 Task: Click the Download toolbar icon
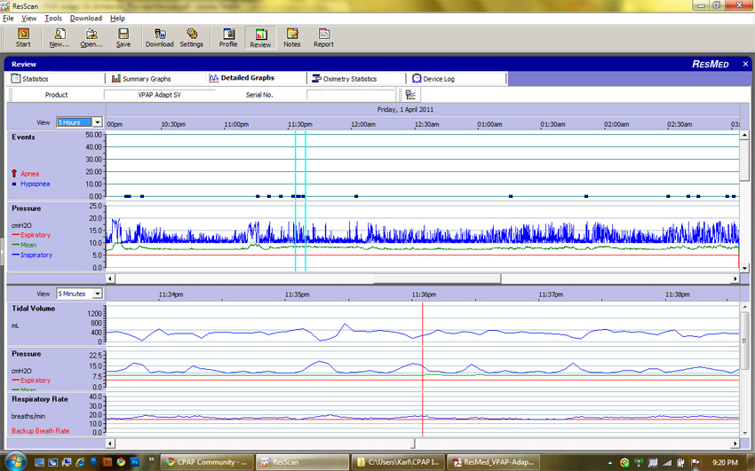(160, 37)
